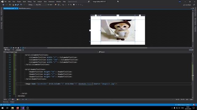Open the Extensions menu

coord(51,2)
